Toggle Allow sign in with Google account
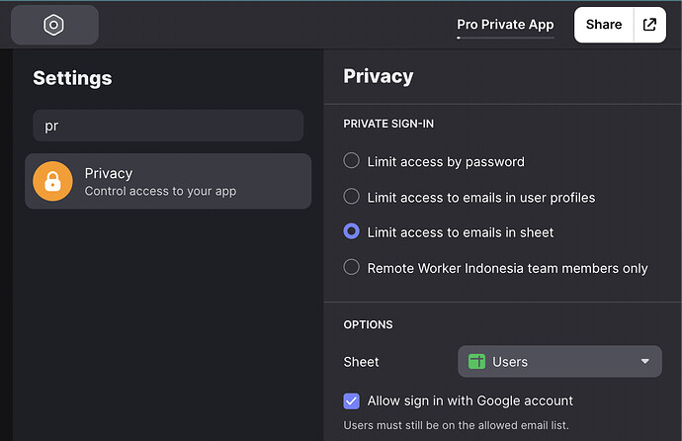The image size is (682, 441). point(351,400)
